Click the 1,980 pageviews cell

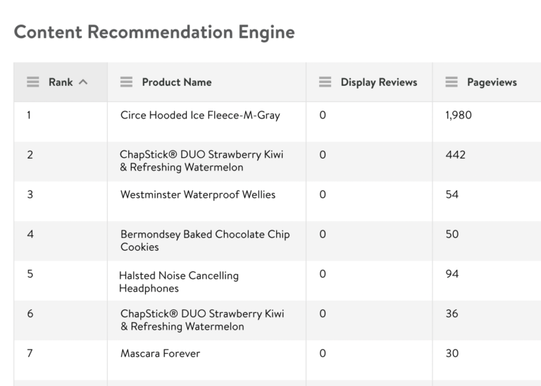point(459,116)
